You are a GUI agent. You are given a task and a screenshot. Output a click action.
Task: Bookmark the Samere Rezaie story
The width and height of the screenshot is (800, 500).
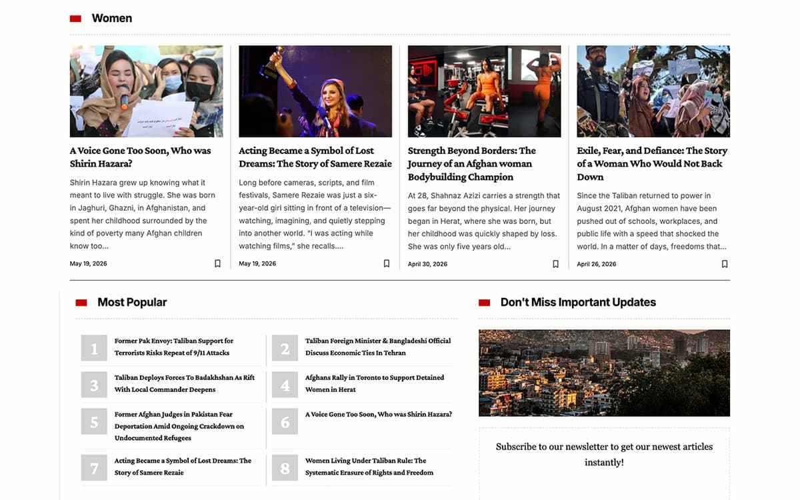(x=387, y=264)
